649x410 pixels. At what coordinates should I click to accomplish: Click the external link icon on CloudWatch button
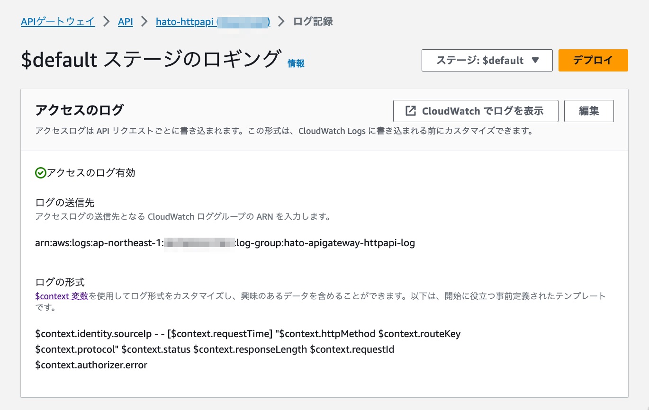tap(410, 111)
